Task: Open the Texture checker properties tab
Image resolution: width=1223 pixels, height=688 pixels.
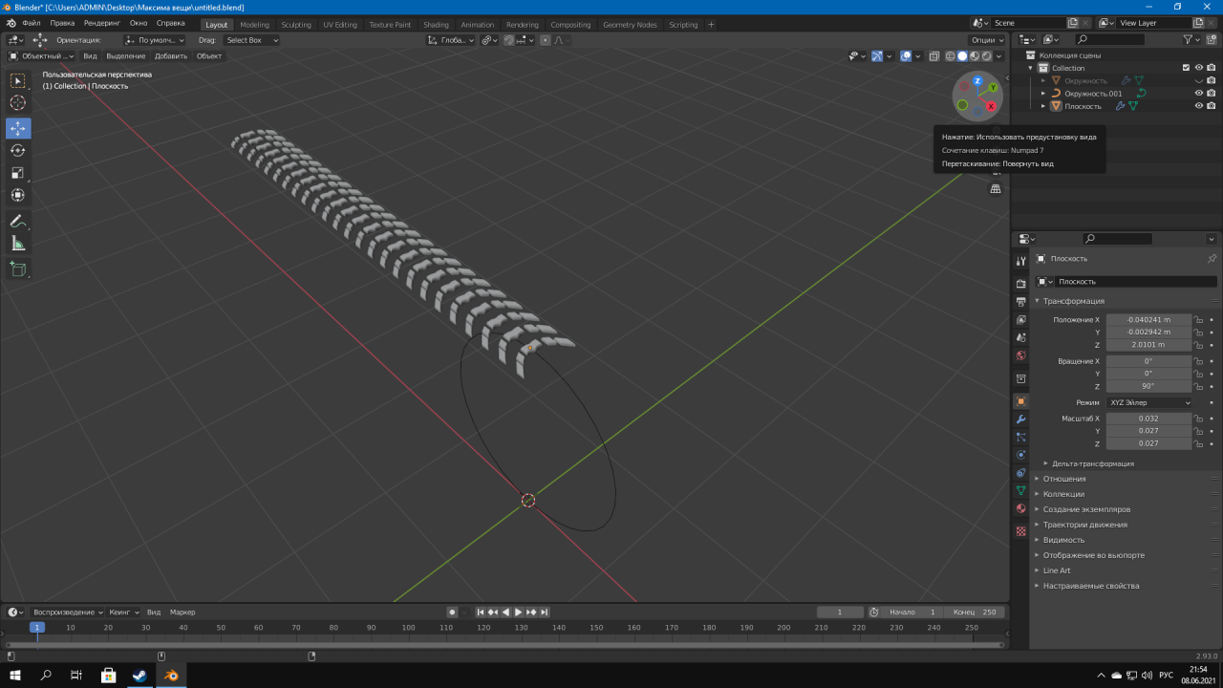Action: click(x=1020, y=531)
